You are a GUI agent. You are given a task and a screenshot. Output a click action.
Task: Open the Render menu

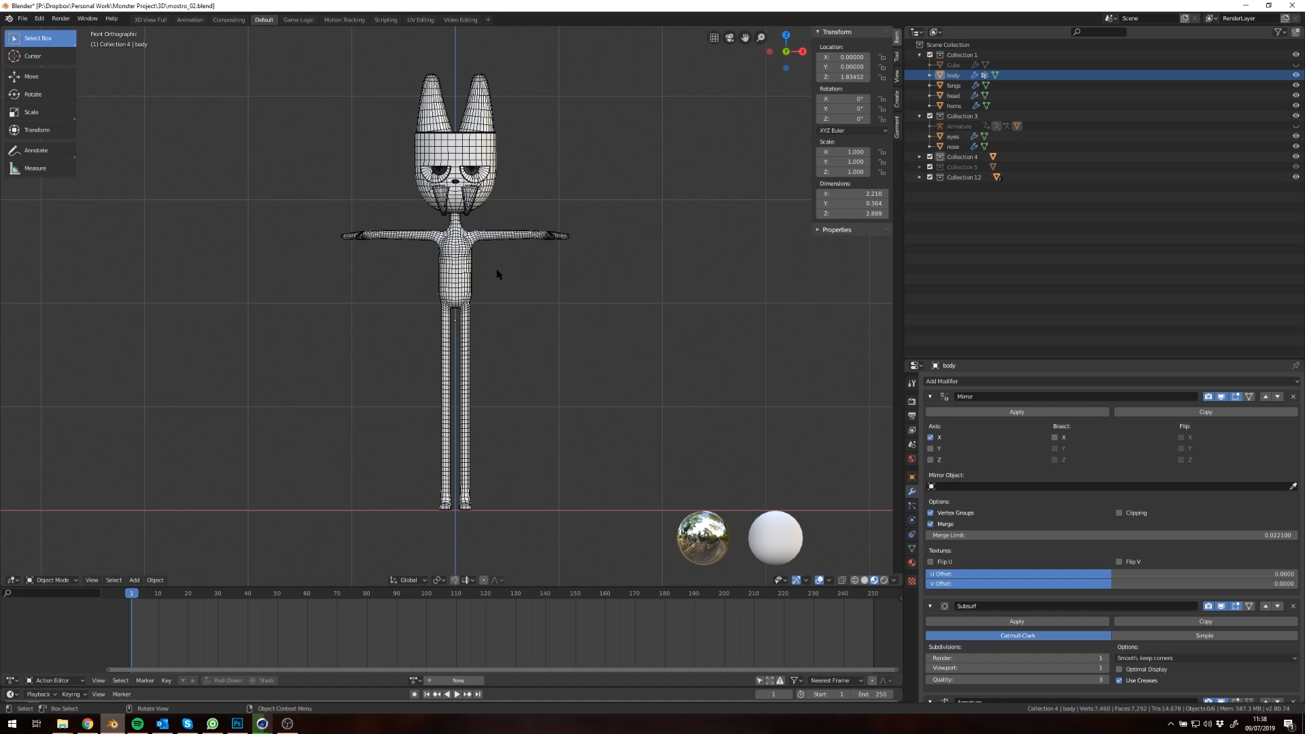click(60, 18)
